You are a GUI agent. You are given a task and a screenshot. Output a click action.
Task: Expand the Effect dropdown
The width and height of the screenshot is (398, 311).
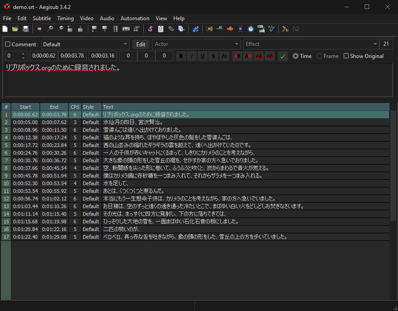click(x=375, y=44)
